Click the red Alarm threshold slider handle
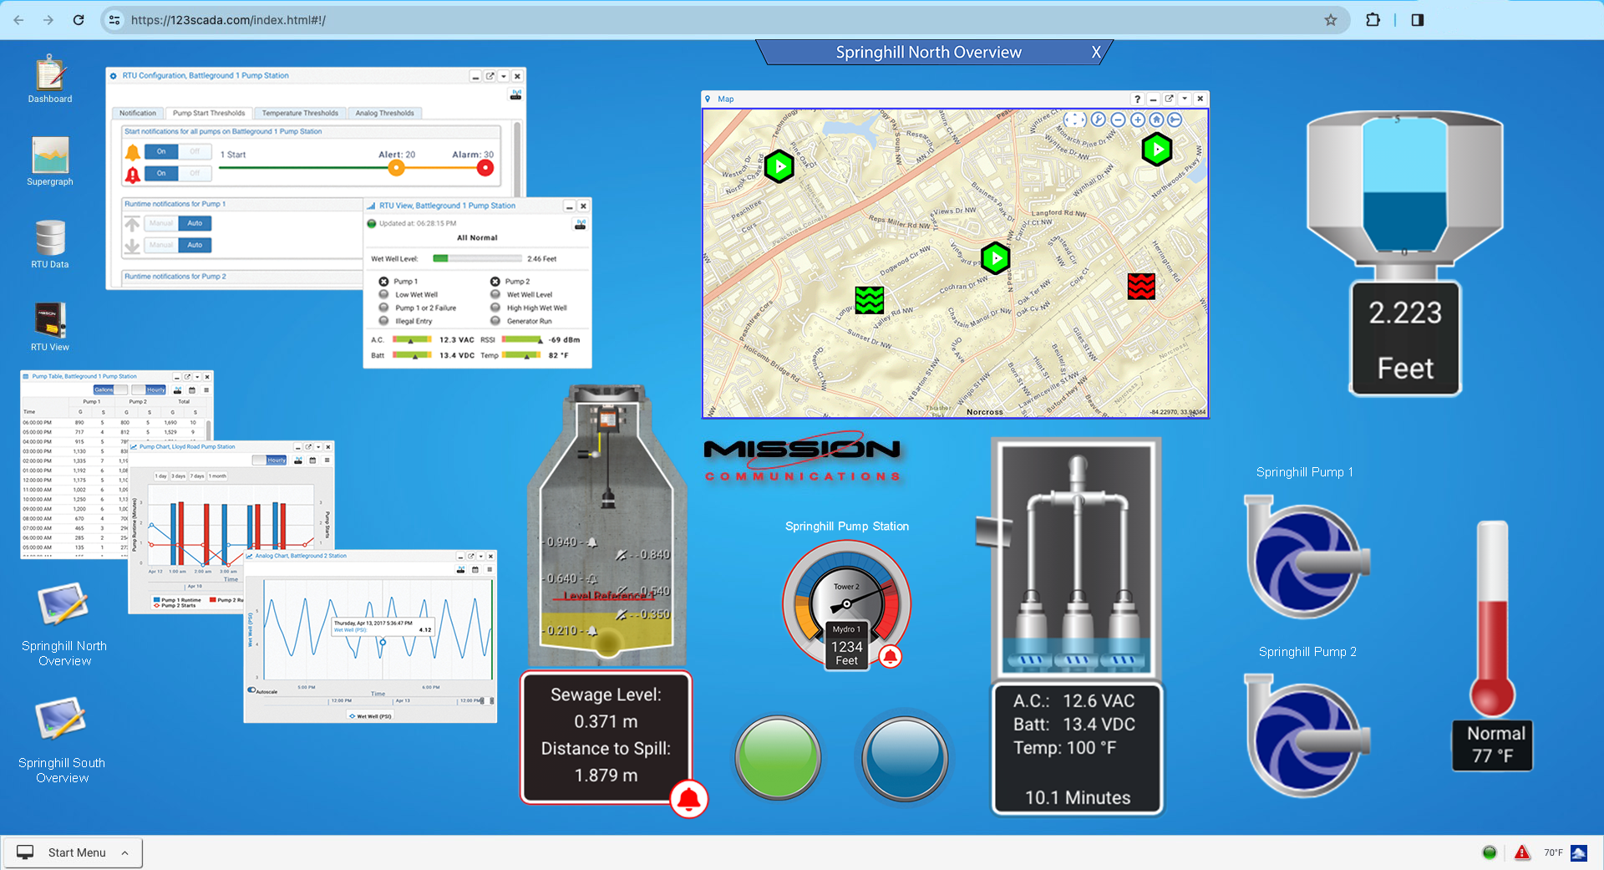Image resolution: width=1604 pixels, height=870 pixels. 485,168
